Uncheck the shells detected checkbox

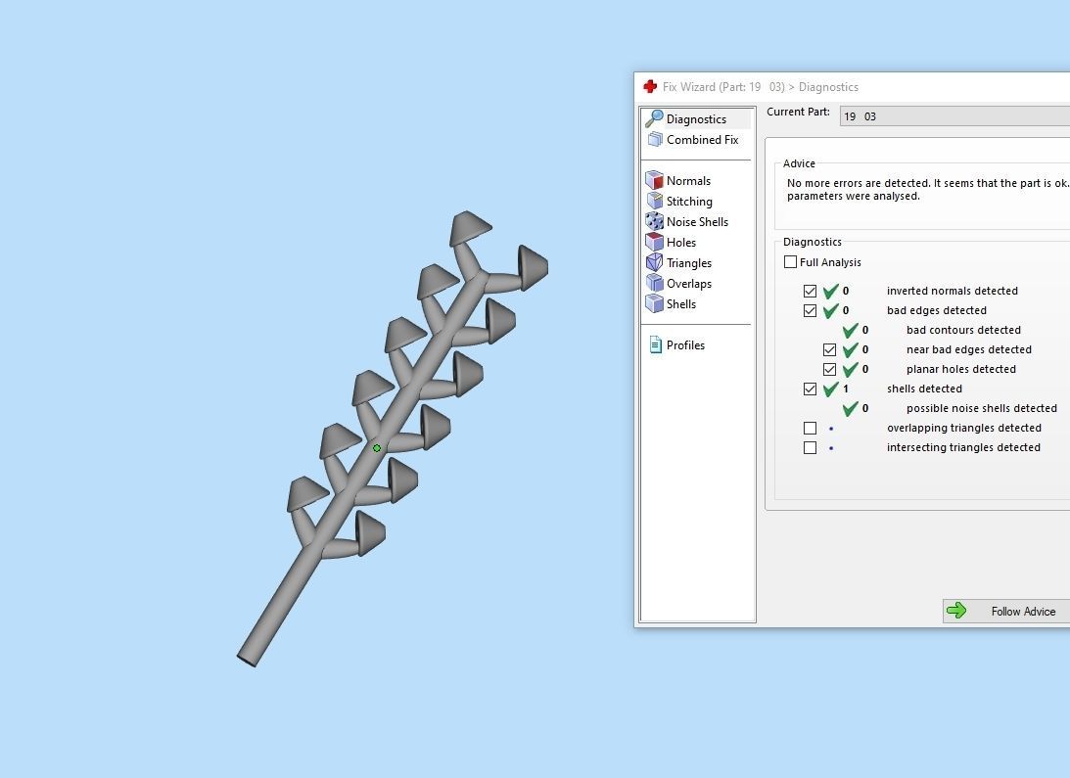pos(810,389)
